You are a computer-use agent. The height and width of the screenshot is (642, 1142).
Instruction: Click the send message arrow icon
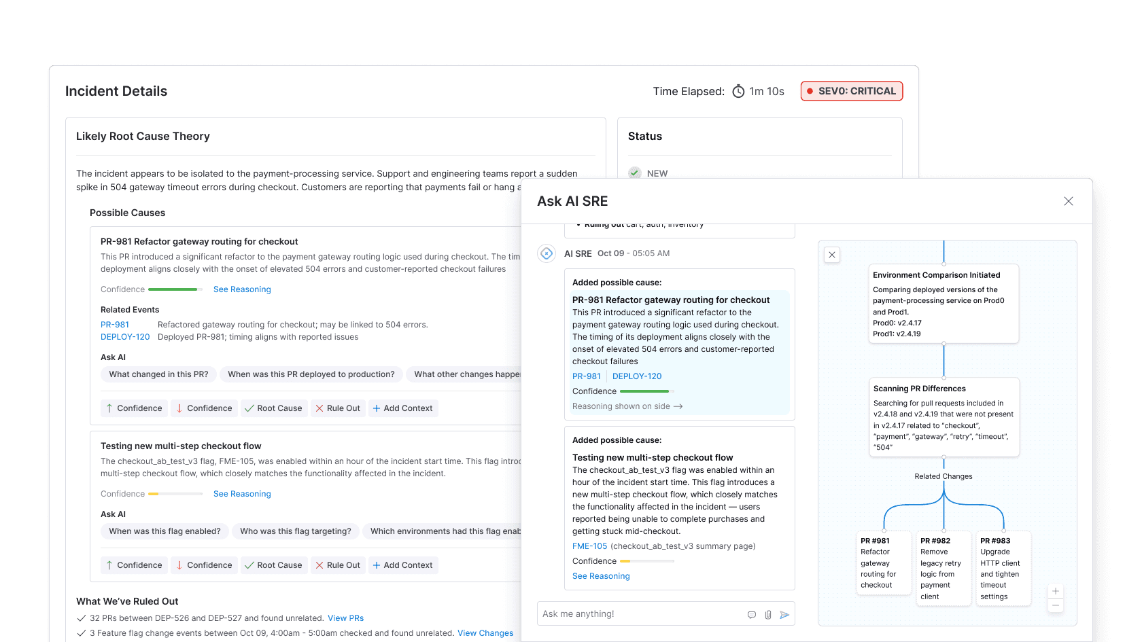click(784, 614)
